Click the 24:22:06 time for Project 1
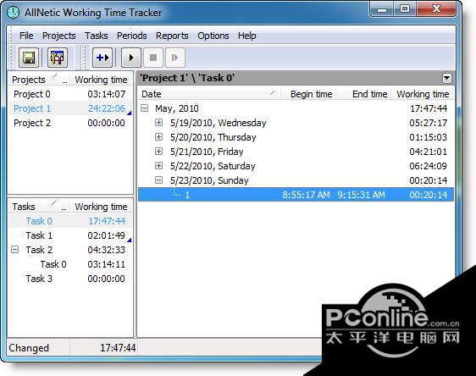The image size is (476, 376). pos(106,108)
